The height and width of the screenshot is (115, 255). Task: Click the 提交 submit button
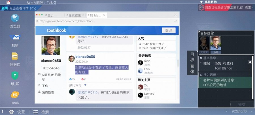pos(242,105)
